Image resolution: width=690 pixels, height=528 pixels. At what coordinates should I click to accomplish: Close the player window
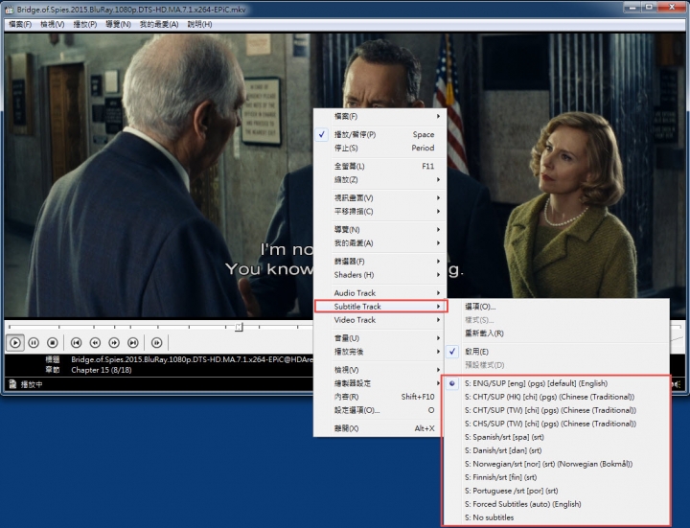tap(672, 7)
